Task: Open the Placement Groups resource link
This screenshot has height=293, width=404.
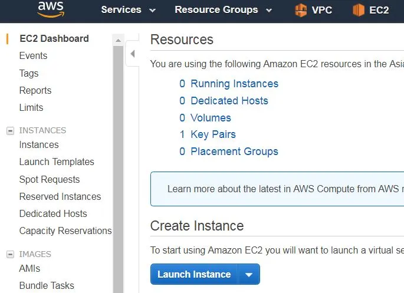Action: [x=235, y=152]
